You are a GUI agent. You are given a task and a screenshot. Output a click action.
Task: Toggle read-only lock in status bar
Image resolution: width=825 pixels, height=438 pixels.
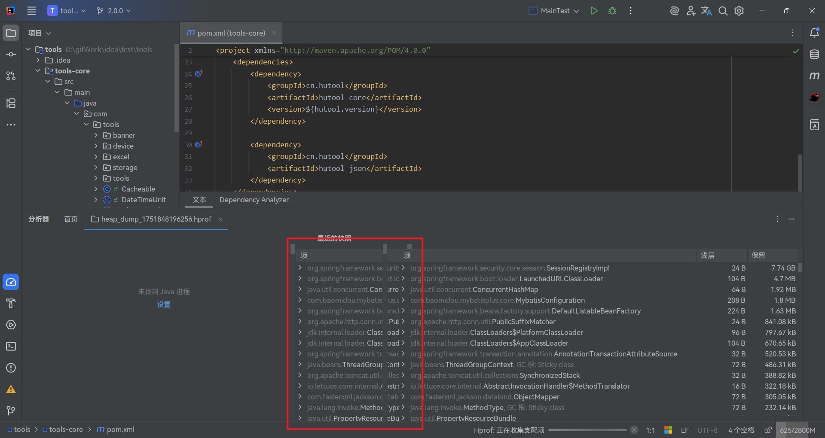pyautogui.click(x=768, y=430)
